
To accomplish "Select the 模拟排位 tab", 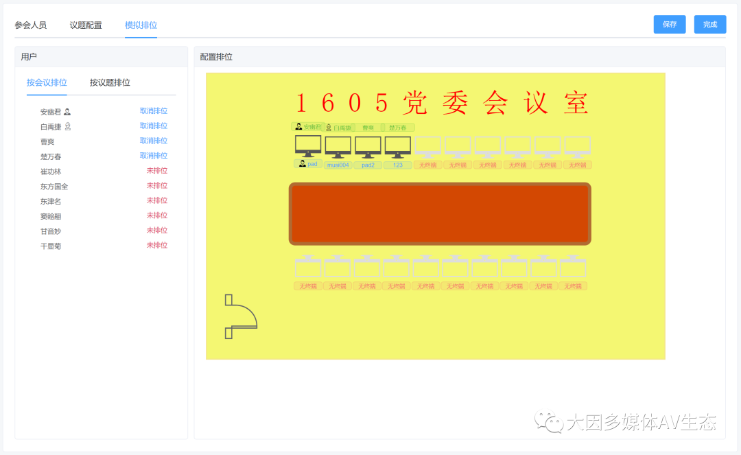I will [x=140, y=24].
